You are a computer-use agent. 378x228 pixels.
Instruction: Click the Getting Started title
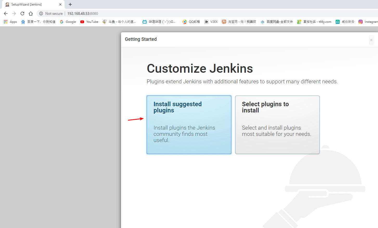pos(141,39)
